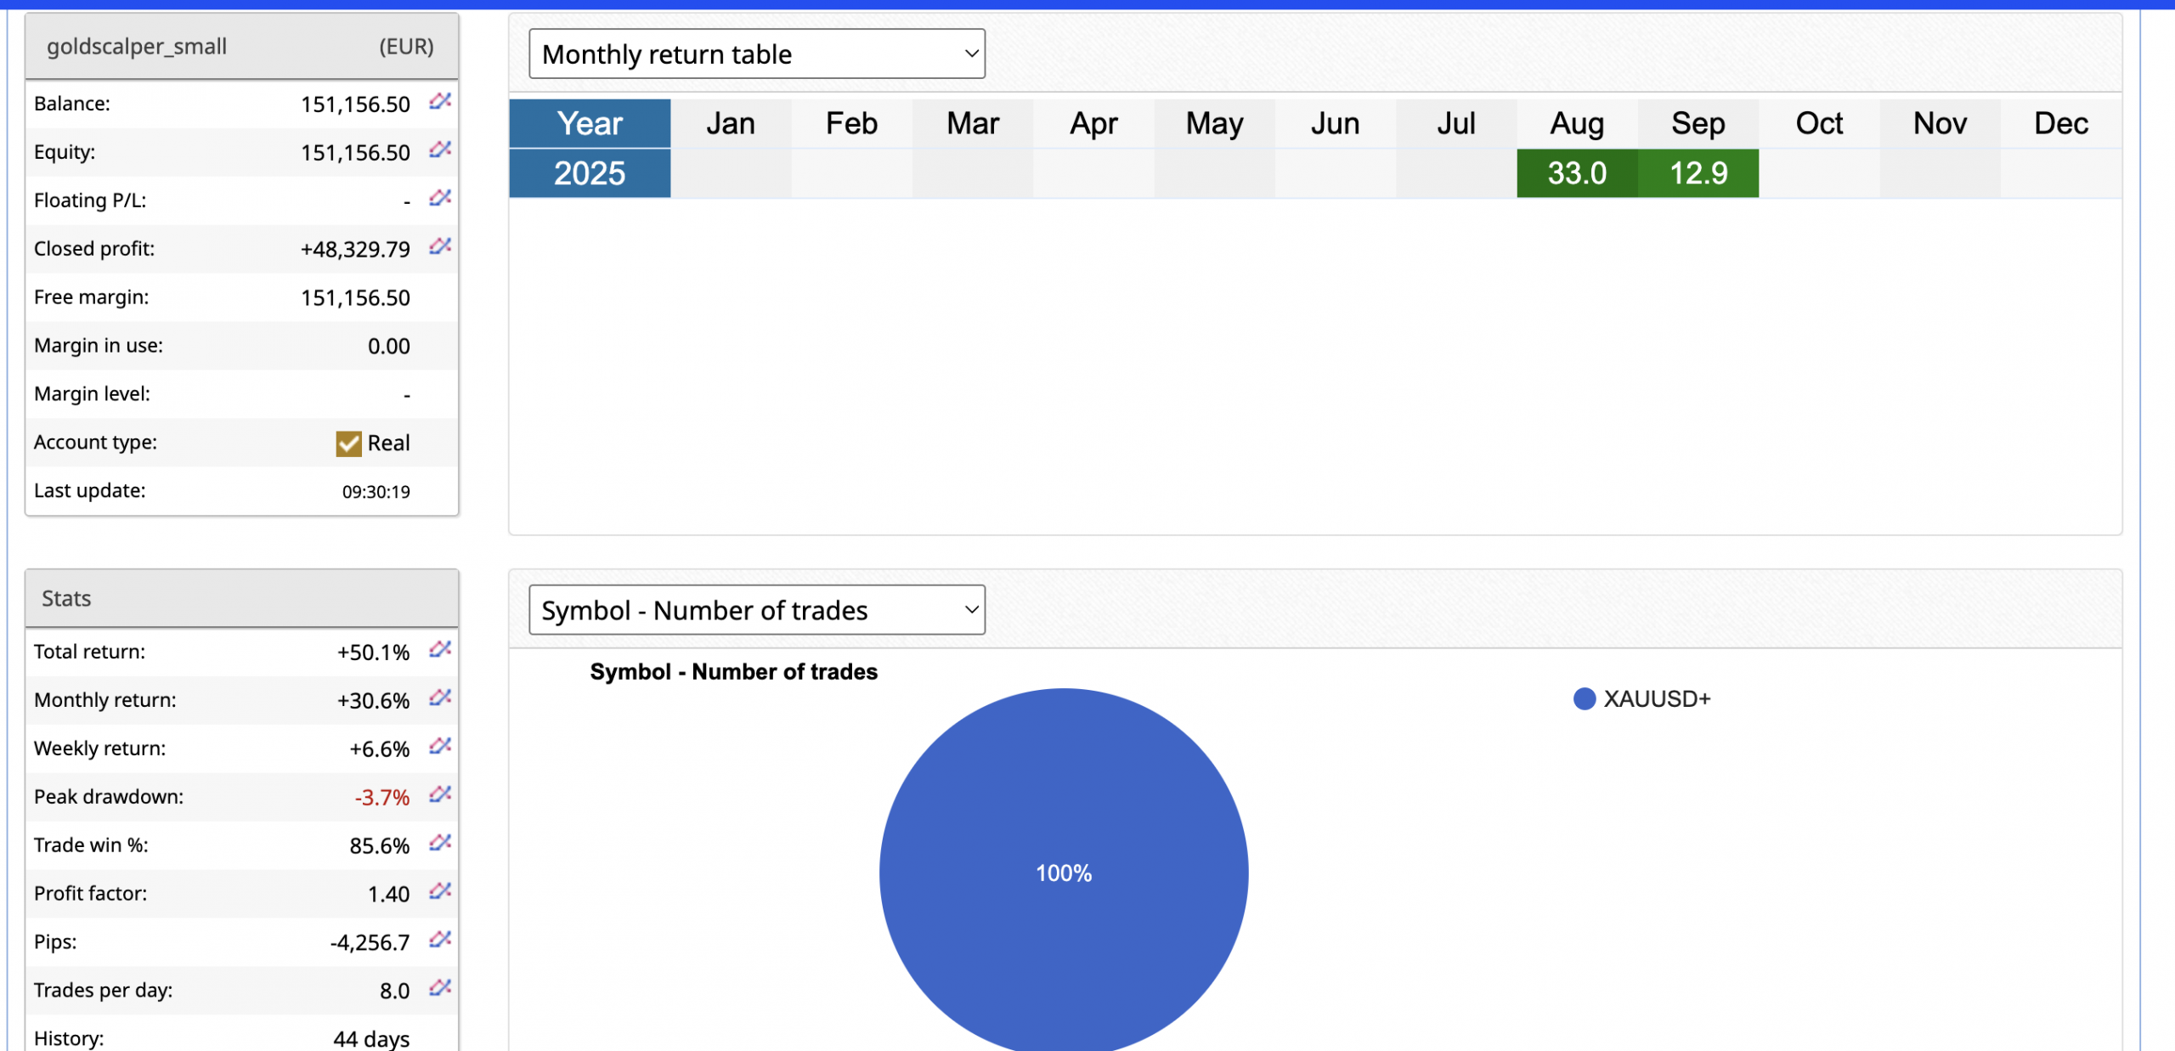This screenshot has width=2175, height=1051.
Task: Toggle XAUUSD+ legend entry in pie chart
Action: [x=1641, y=699]
